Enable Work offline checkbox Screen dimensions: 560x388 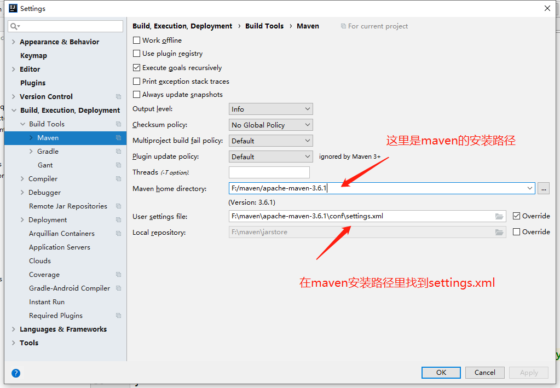tap(136, 40)
